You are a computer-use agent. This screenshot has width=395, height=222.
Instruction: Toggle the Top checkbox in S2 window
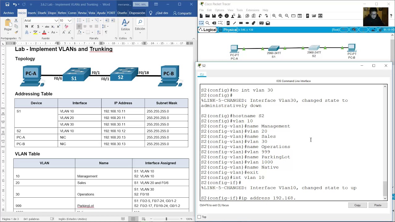click(x=199, y=217)
